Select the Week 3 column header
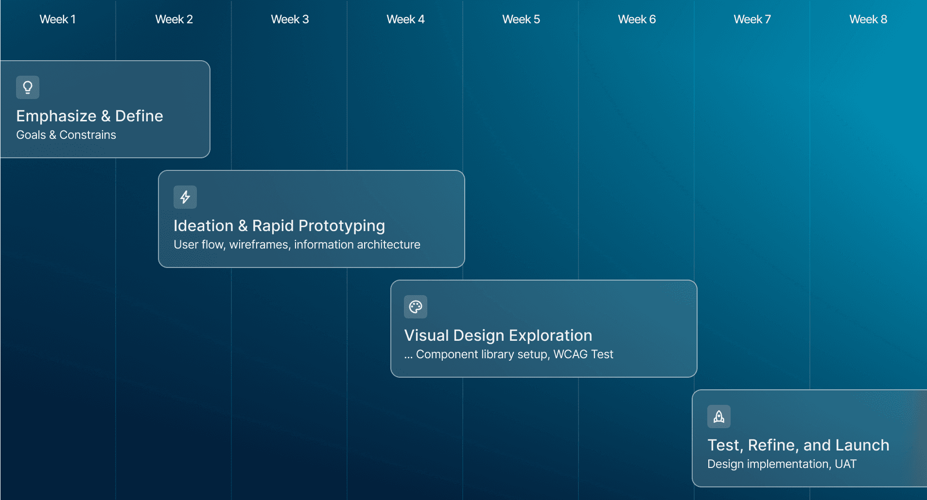The image size is (927, 500). 290,19
